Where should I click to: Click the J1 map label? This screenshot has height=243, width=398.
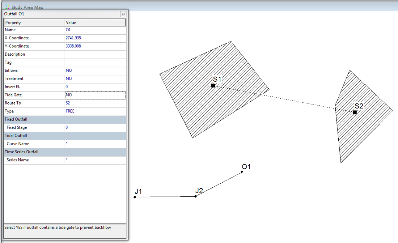click(138, 191)
